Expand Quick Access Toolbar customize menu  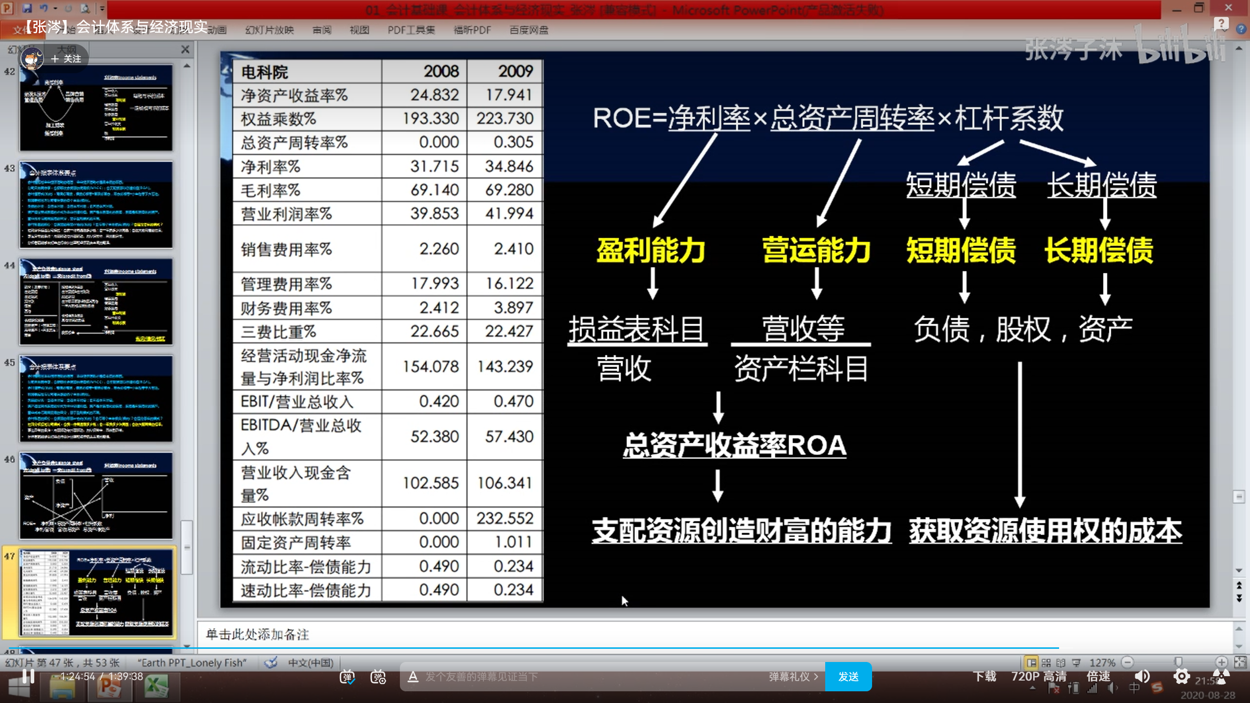click(x=102, y=8)
